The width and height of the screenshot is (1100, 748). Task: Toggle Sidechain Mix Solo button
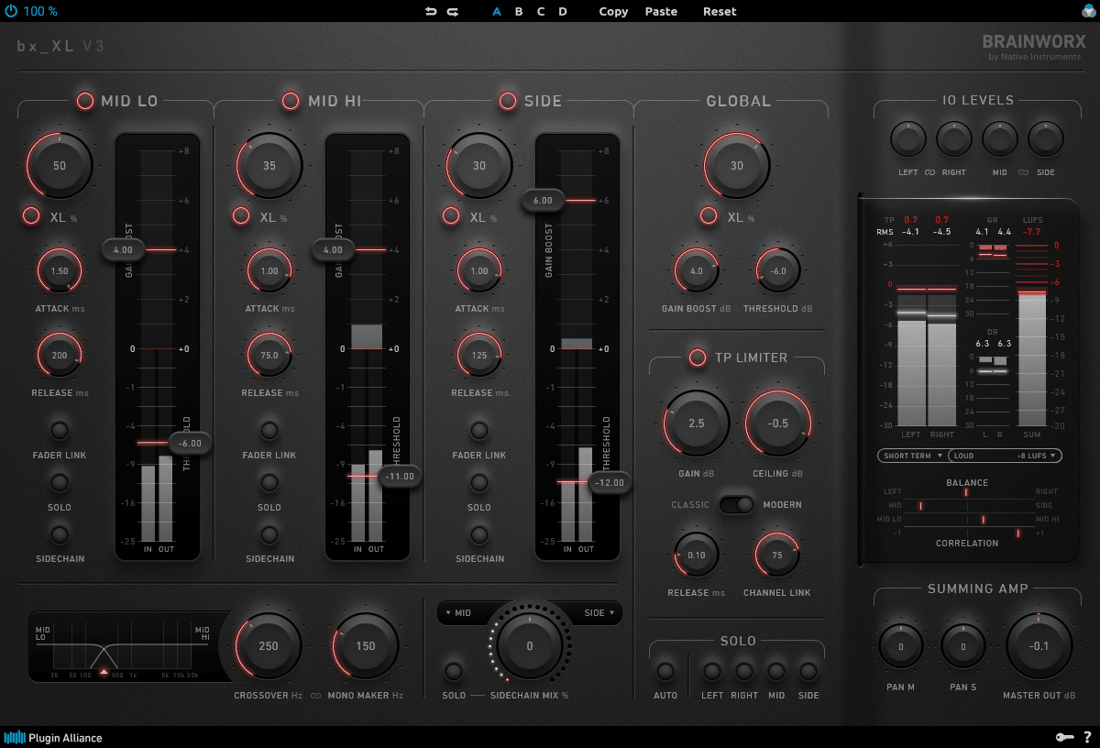coord(454,671)
